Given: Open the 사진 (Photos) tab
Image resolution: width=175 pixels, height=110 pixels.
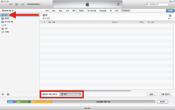Looking at the screenshot, I should (x=117, y=11).
